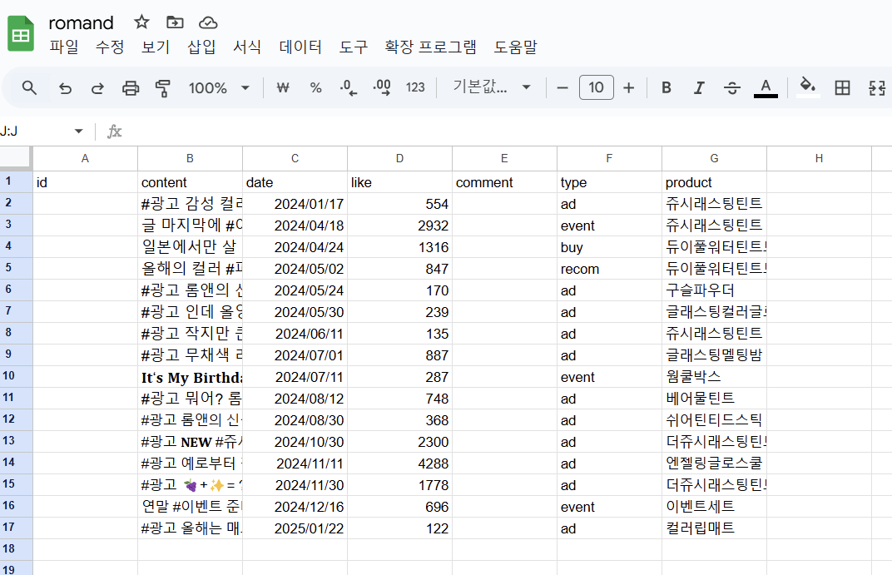Open the 확장 프로그램 menu

(431, 47)
